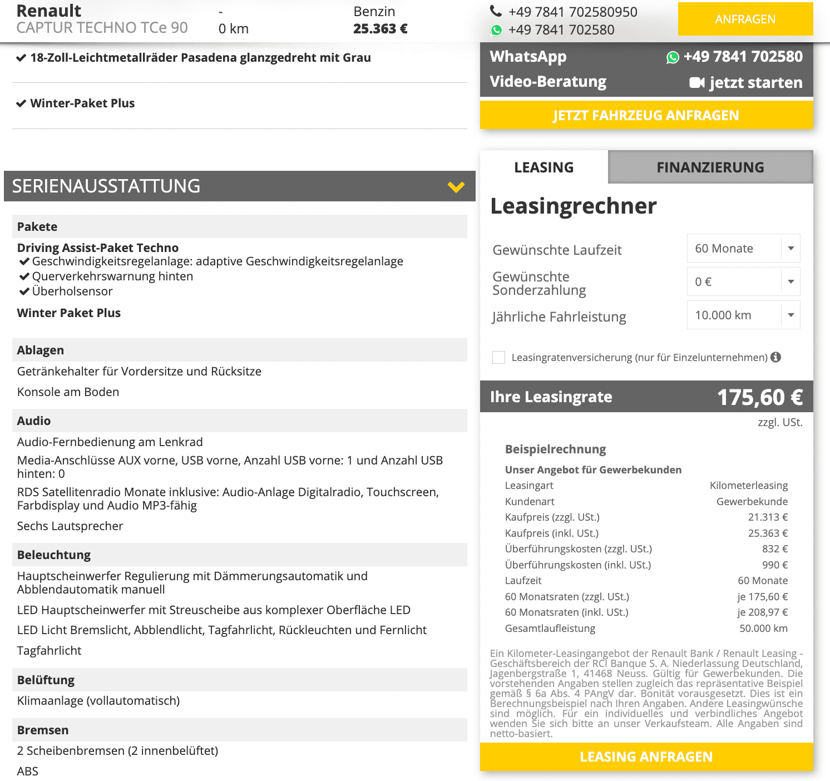The image size is (830, 781).
Task: Click the Konsole am Boden entry
Action: pos(68,392)
